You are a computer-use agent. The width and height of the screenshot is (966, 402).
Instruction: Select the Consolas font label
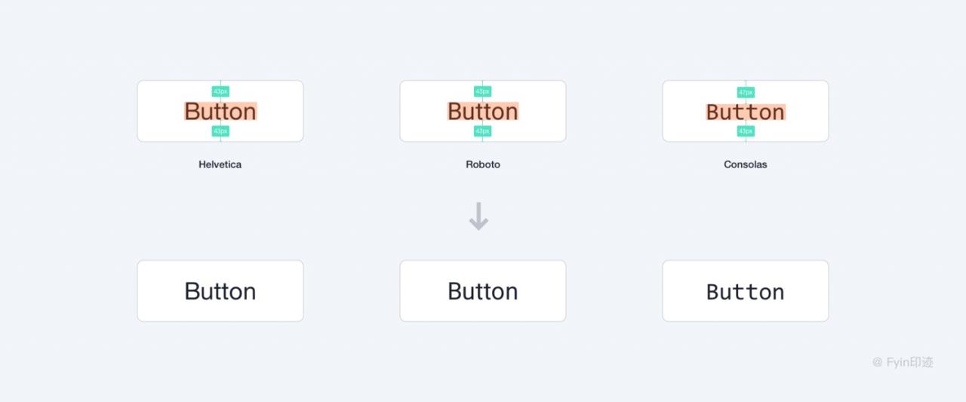pyautogui.click(x=745, y=164)
